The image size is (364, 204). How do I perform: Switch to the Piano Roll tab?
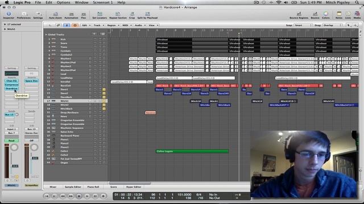(x=93, y=186)
